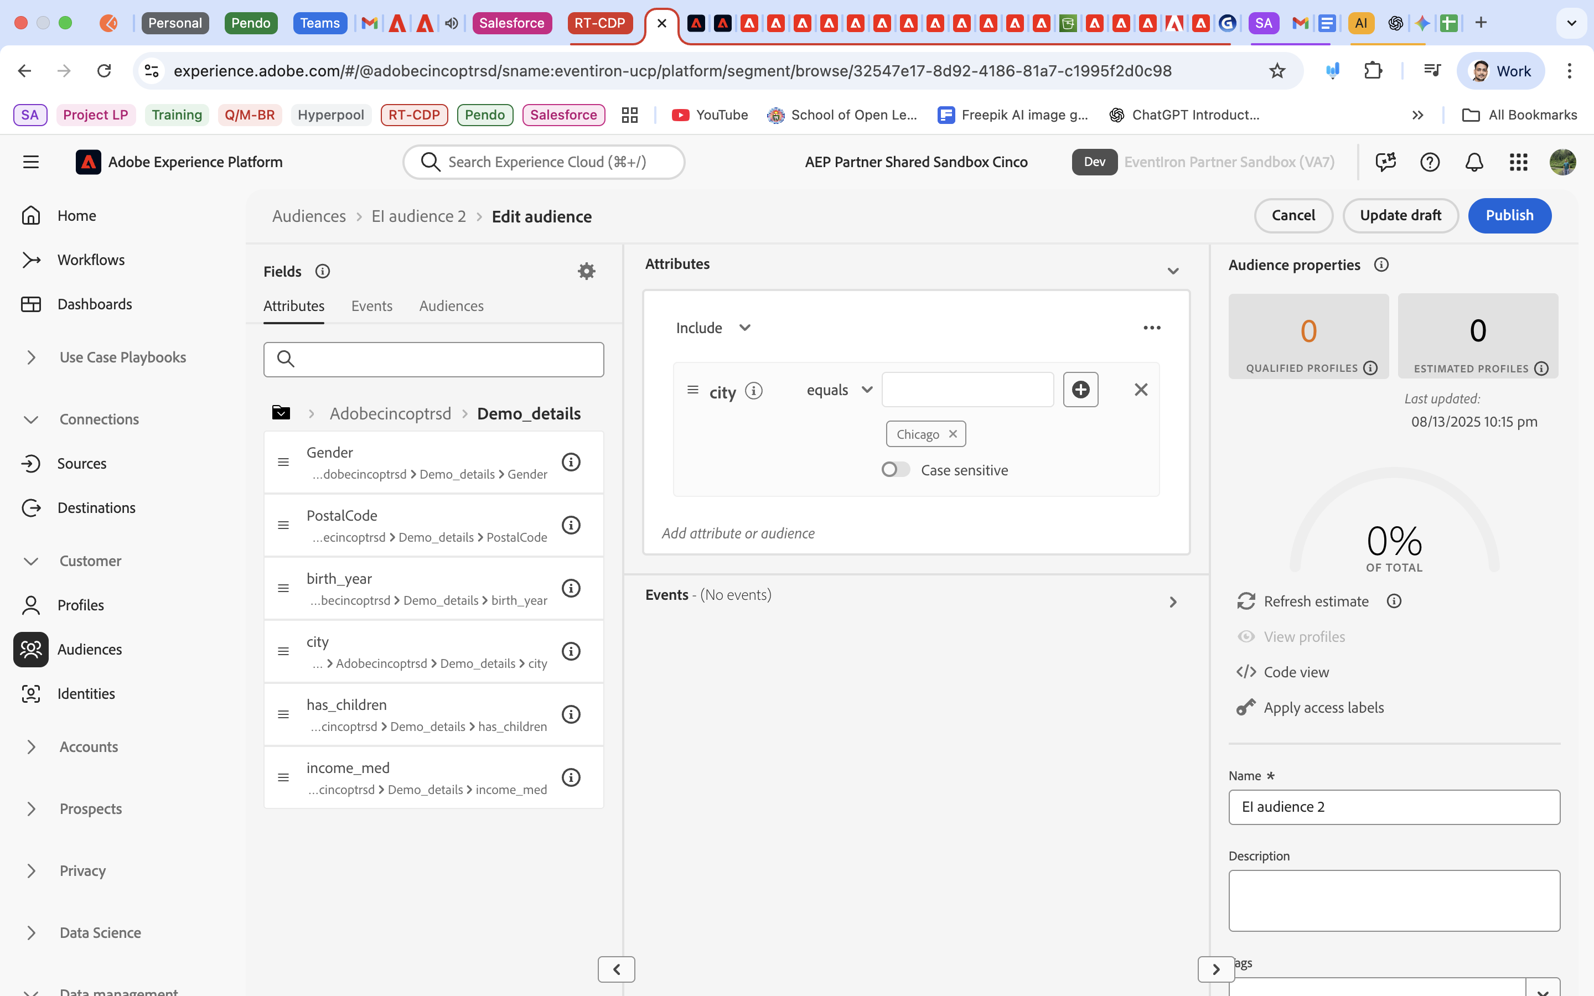Click Refresh estimate icon
The height and width of the screenshot is (996, 1594).
tap(1245, 601)
